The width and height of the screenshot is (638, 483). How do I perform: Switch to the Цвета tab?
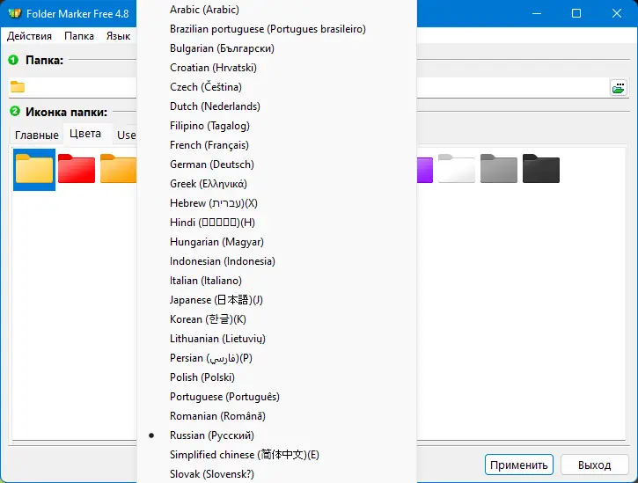pyautogui.click(x=85, y=134)
